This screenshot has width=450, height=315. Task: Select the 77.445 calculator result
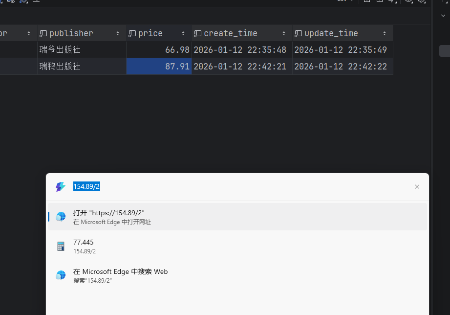(x=237, y=247)
